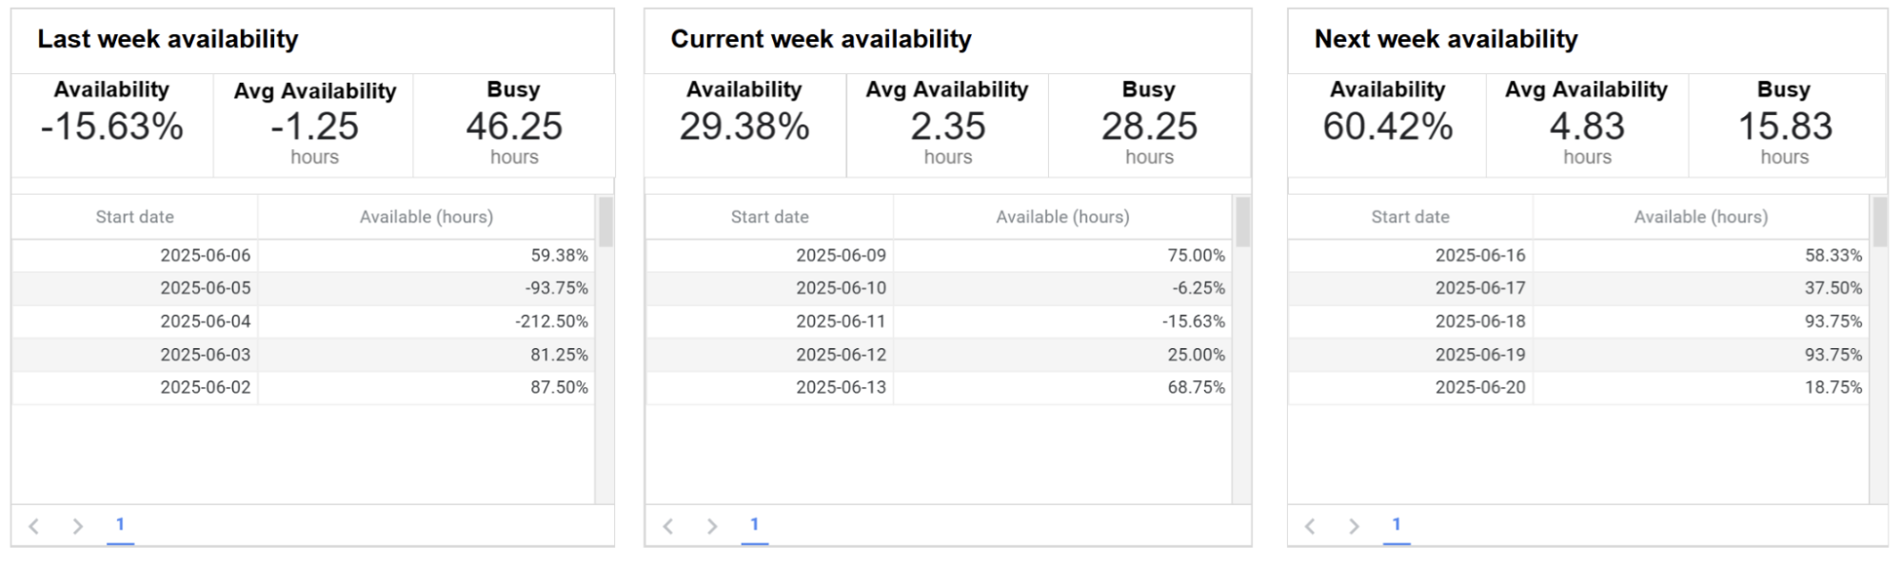1903x561 pixels.
Task: Select page 1 in Current week availability table
Action: pos(754,525)
